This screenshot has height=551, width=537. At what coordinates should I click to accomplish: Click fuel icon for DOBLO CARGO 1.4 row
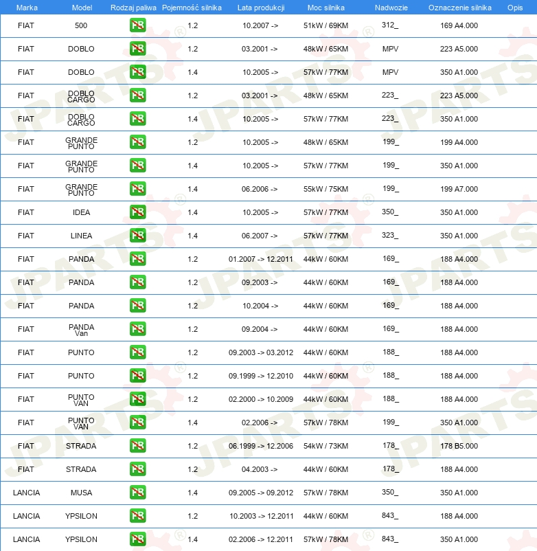tap(137, 119)
